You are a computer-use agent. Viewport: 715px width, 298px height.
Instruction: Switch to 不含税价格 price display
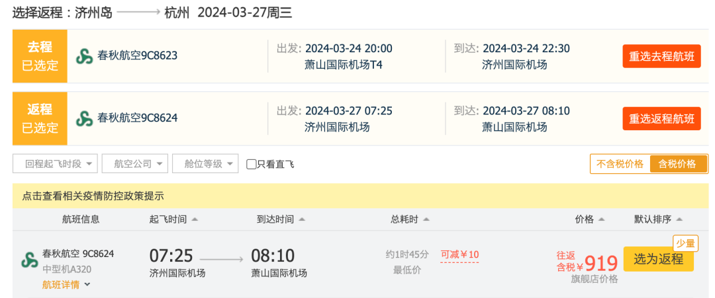[620, 164]
